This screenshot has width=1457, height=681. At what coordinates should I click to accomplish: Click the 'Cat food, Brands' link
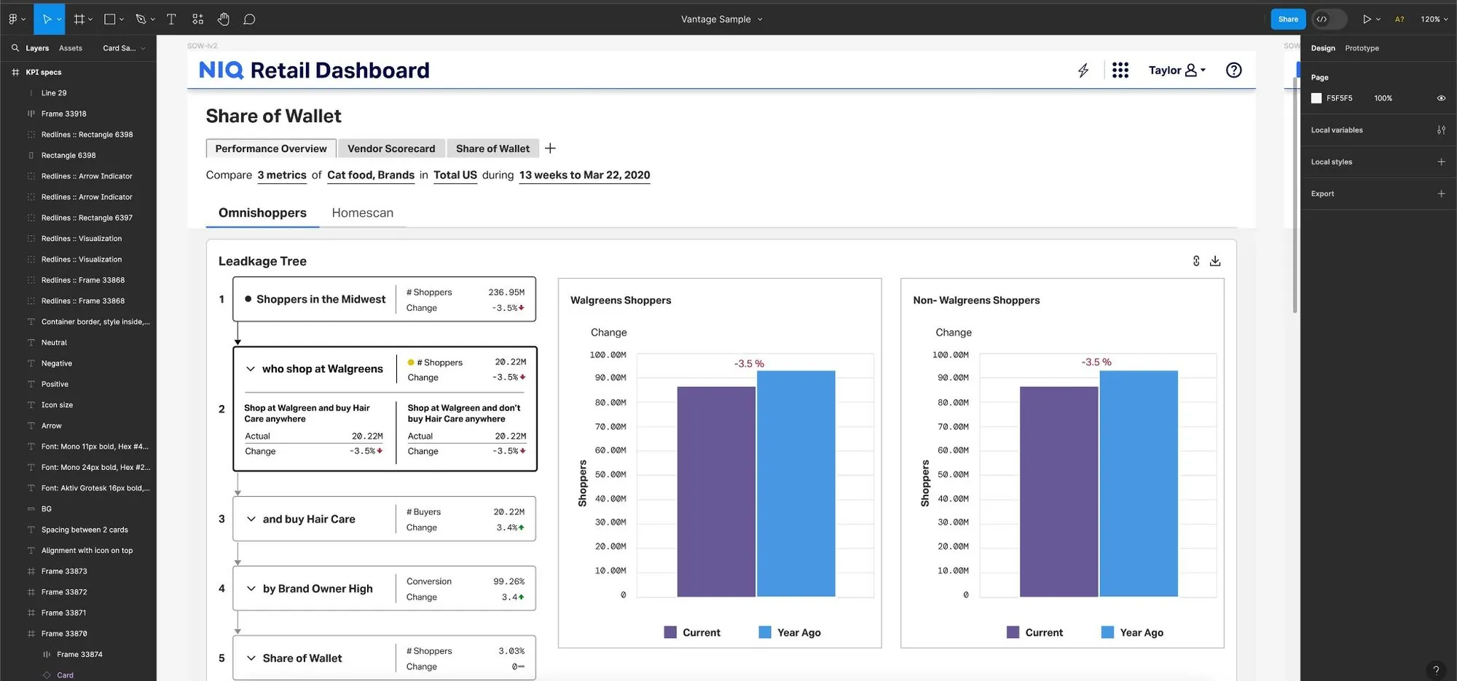tap(371, 175)
